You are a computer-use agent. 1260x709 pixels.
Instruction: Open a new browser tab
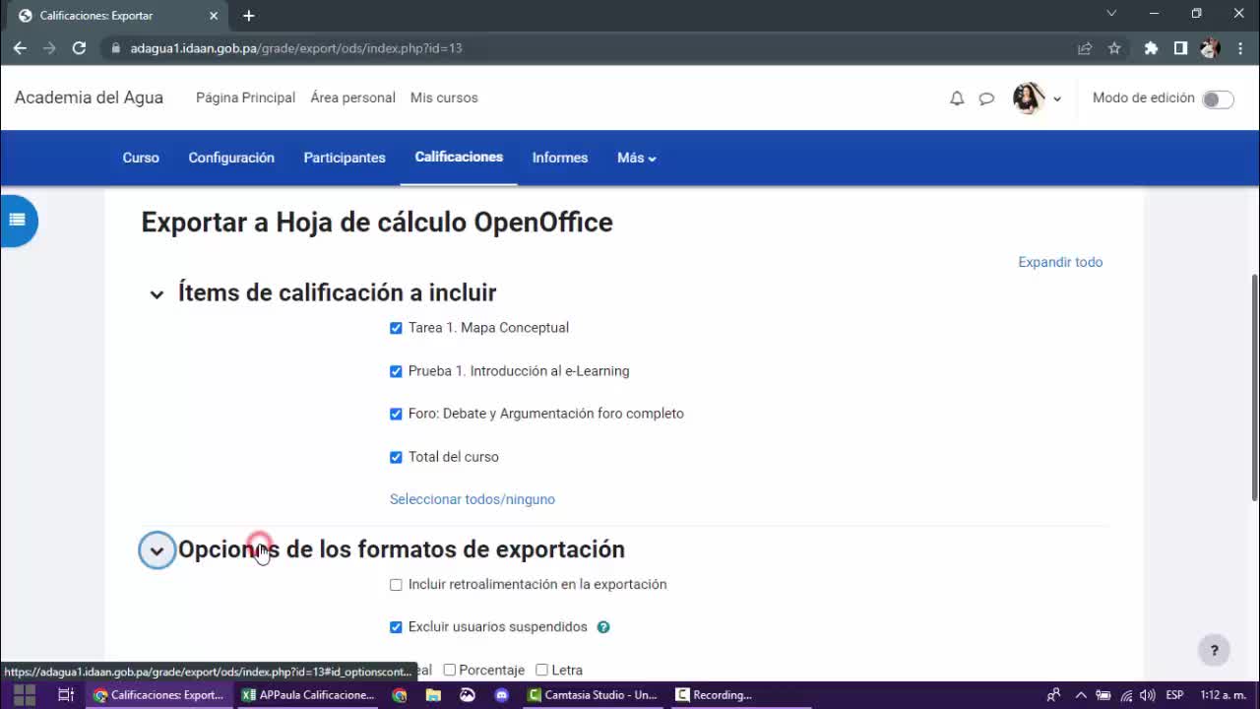pyautogui.click(x=248, y=16)
